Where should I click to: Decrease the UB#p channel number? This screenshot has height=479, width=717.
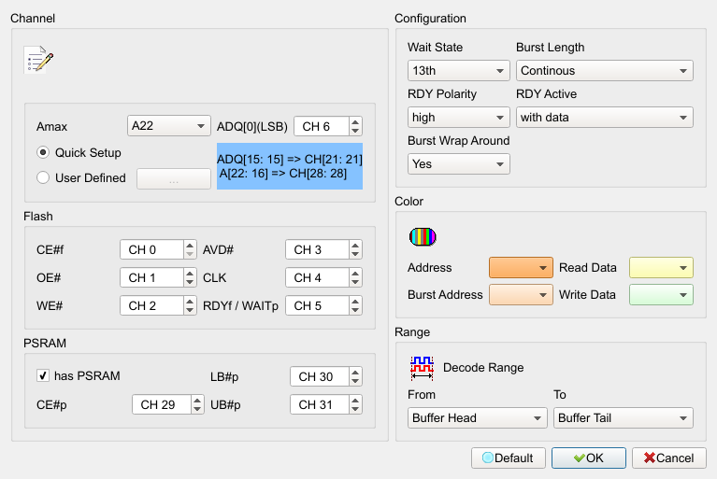click(x=355, y=410)
